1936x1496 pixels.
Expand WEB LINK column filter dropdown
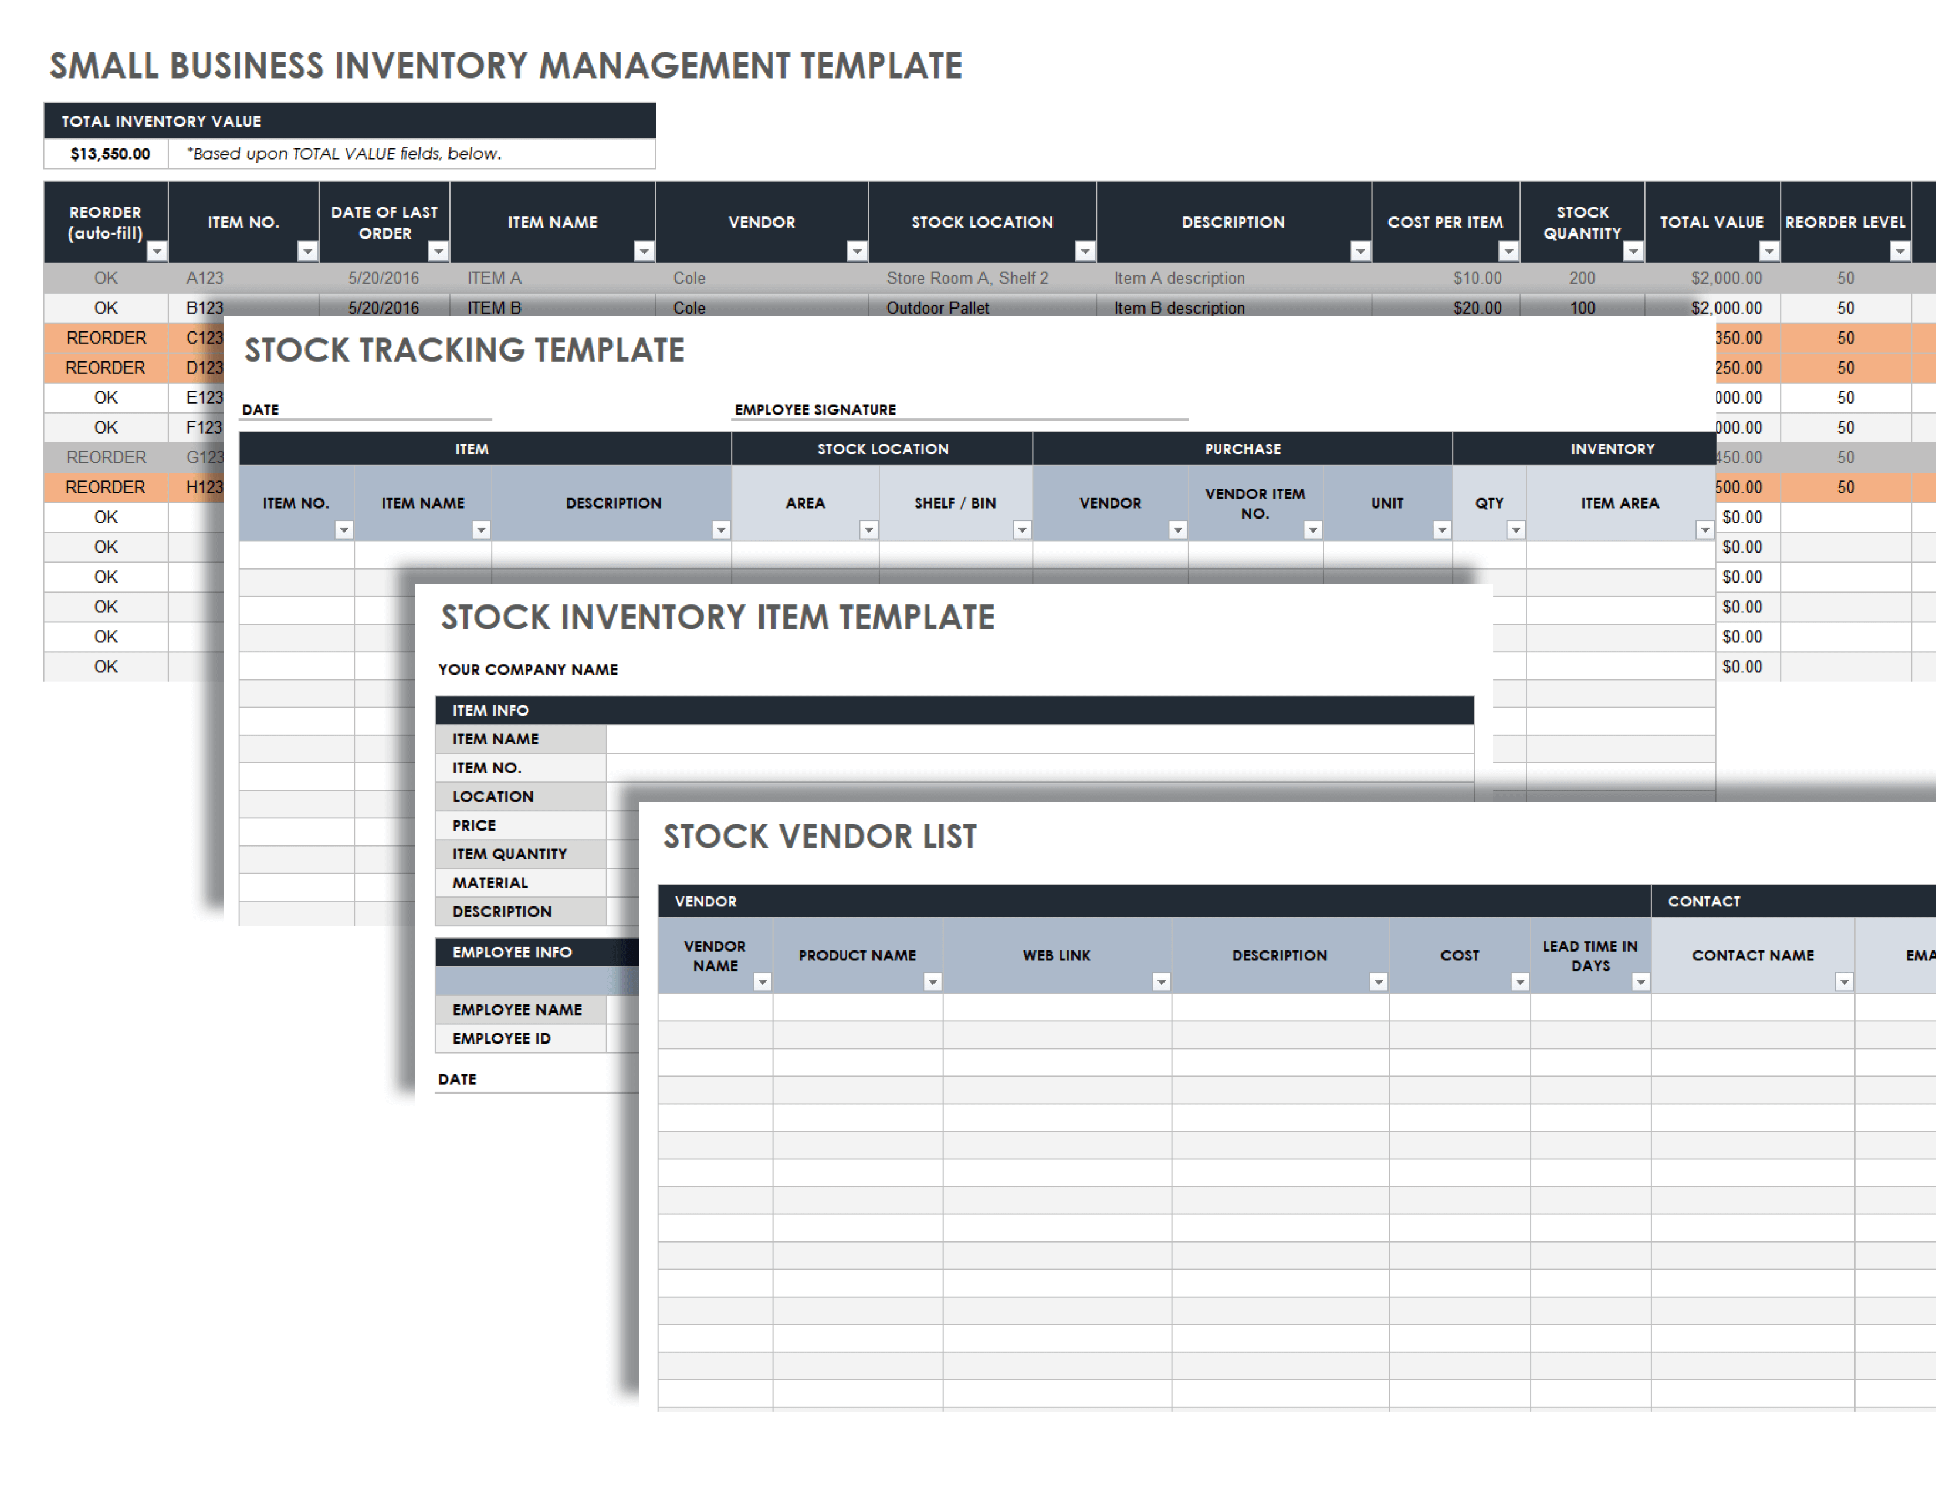click(x=1160, y=982)
